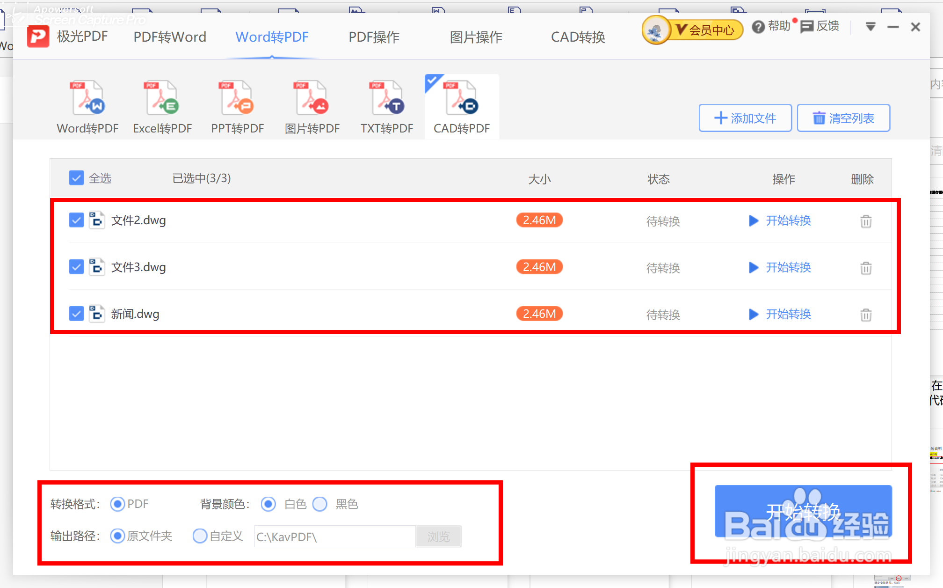Select the CAD转PDF conversion icon

462,99
